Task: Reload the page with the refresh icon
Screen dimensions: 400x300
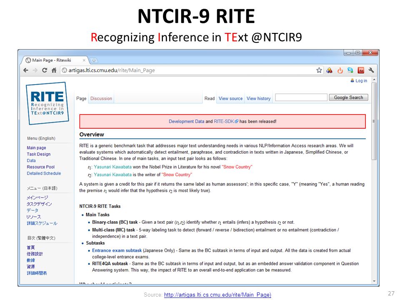Action: (x=45, y=70)
